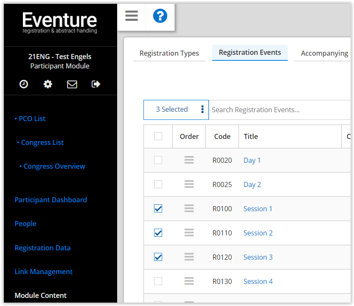Click the logout icon in sidebar

tap(96, 84)
